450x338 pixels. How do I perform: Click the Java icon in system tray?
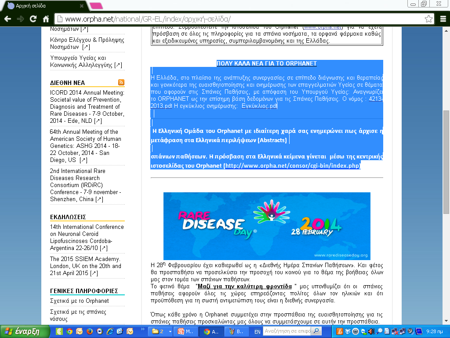point(340,331)
